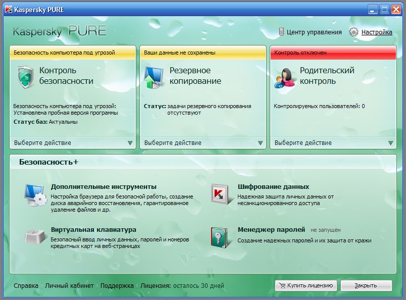Screen dimensions: 406x300
Task: Open Additional tools monitor-gear icon
Action: click(x=35, y=195)
